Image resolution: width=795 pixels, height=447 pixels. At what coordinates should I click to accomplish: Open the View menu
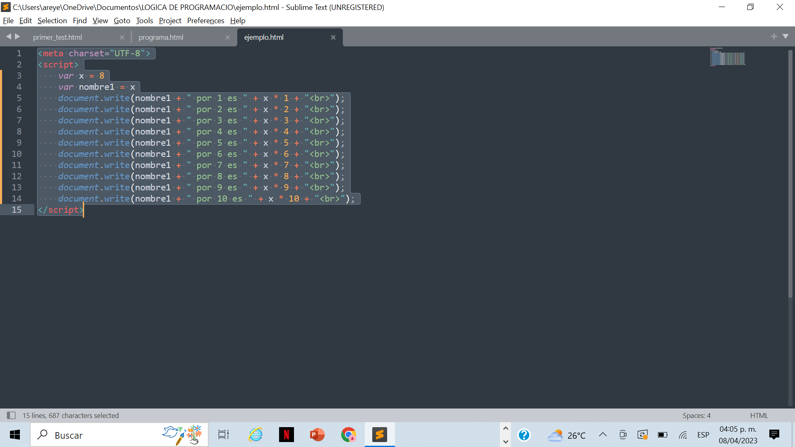click(x=100, y=21)
